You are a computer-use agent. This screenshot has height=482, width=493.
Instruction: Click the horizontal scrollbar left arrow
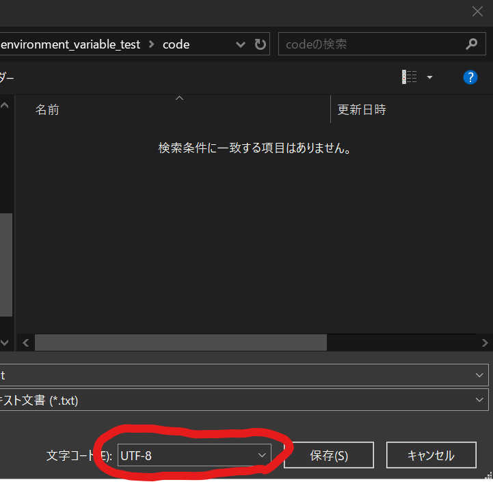pos(26,343)
